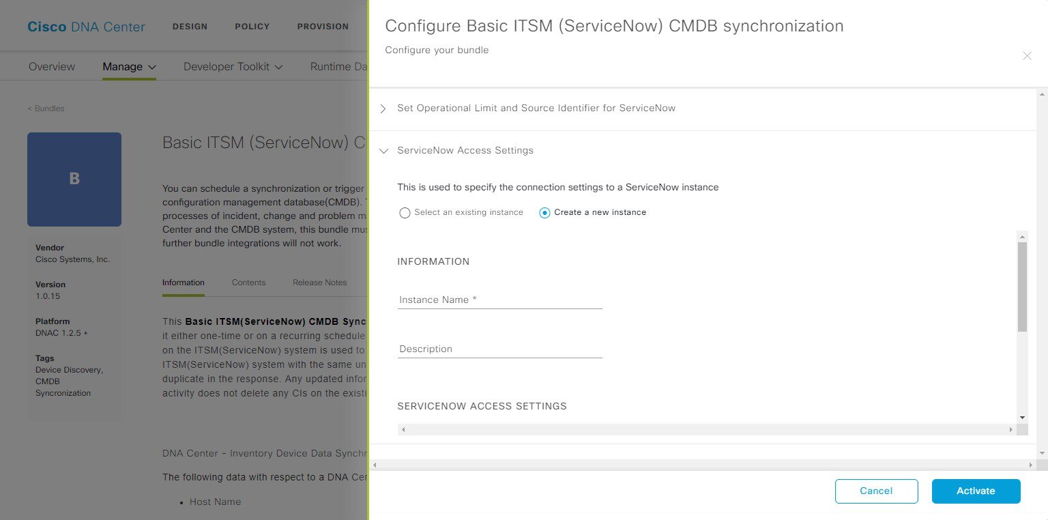
Task: Switch to the Contents tab
Action: click(248, 283)
